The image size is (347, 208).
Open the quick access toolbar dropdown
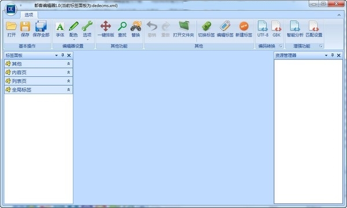(21, 5)
